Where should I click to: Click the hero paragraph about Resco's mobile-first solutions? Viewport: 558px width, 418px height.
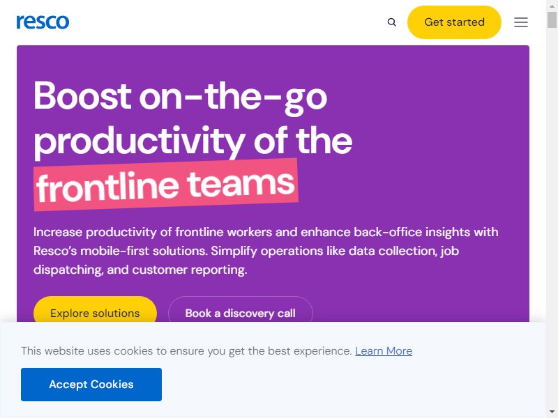point(266,251)
